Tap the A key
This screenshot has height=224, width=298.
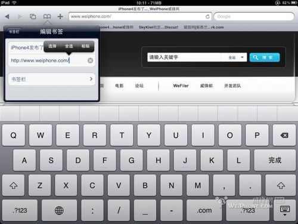click(x=24, y=160)
